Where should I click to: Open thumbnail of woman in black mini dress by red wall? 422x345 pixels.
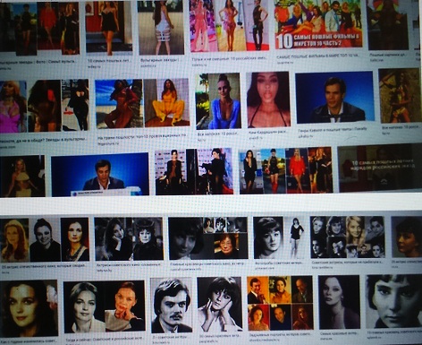coord(109,28)
